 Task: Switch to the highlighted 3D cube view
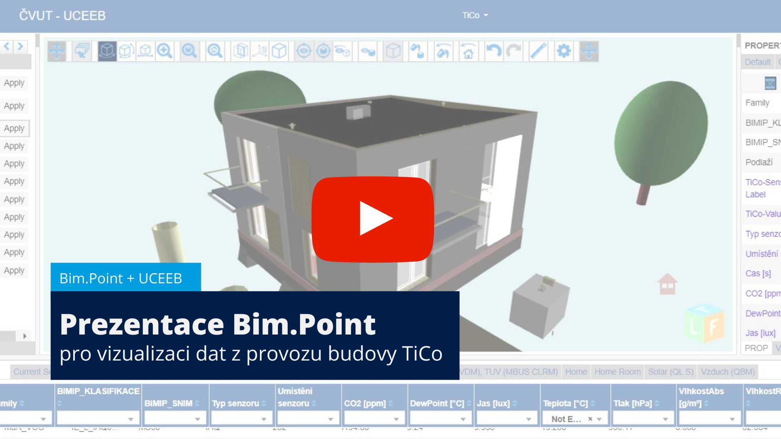[x=107, y=51]
